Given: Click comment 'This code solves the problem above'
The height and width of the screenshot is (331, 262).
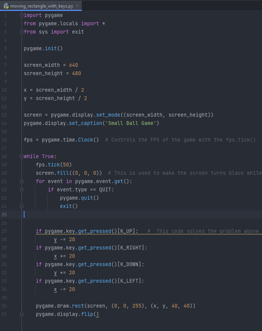Looking at the screenshot, I should (208, 231).
